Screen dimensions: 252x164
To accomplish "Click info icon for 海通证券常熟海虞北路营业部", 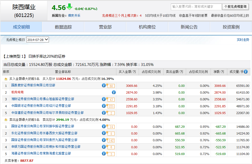I will pos(104,154).
